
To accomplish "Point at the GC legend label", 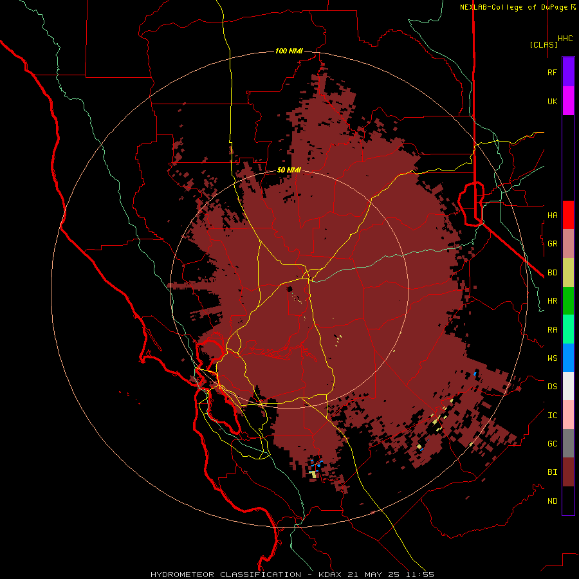I will point(552,444).
